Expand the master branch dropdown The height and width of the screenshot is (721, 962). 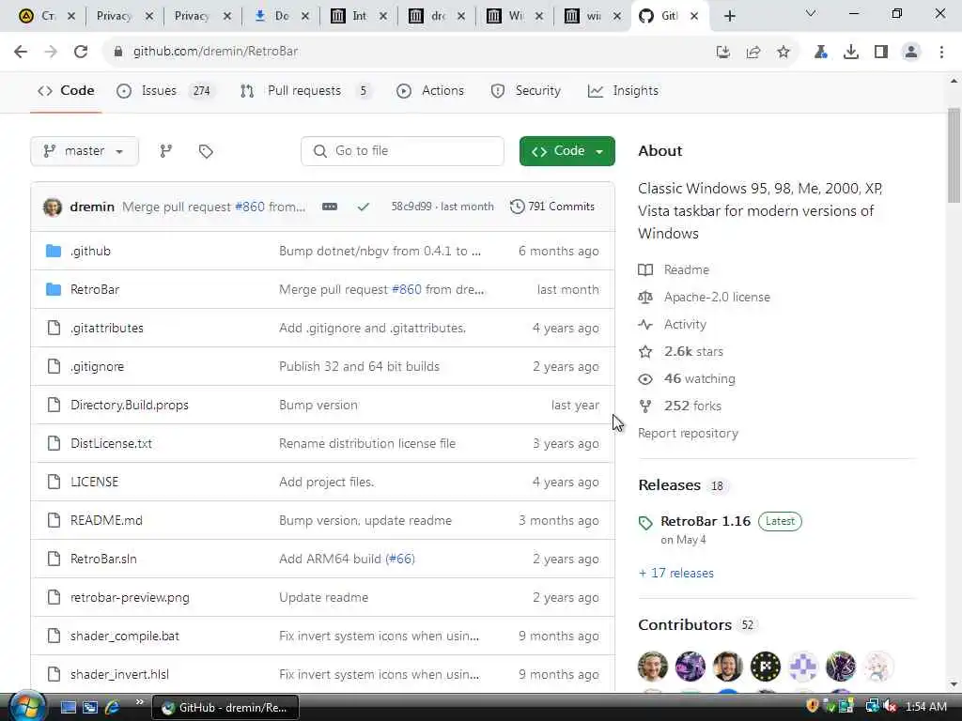tap(85, 151)
